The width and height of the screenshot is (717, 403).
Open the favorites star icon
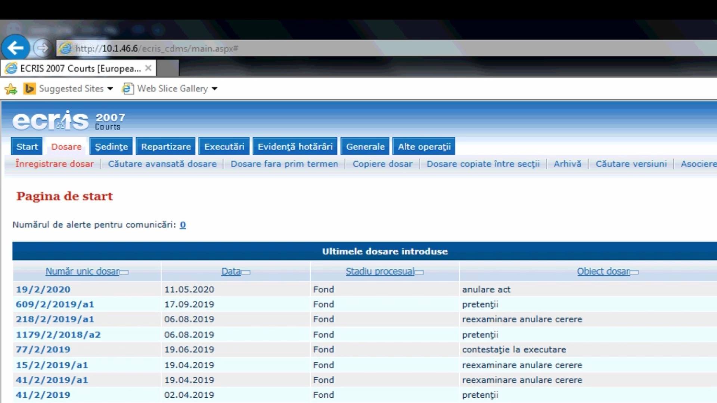pyautogui.click(x=11, y=89)
